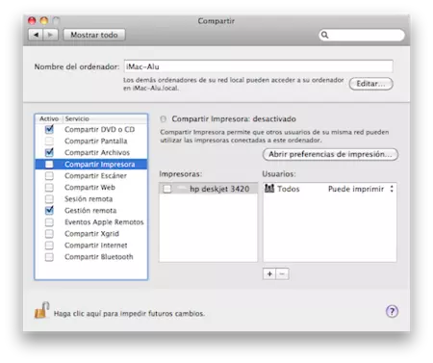The image size is (433, 363).
Task: Click 'Haga clic aquí para impedir futuros cambios' text
Action: click(129, 313)
